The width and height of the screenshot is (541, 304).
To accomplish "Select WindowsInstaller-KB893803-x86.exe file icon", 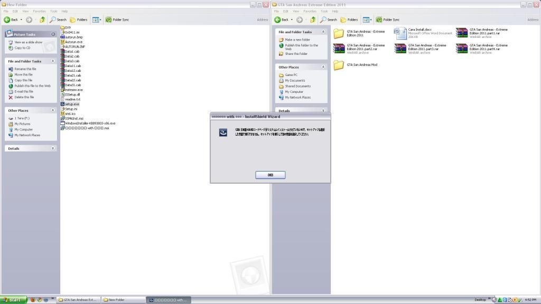I will pyautogui.click(x=62, y=123).
